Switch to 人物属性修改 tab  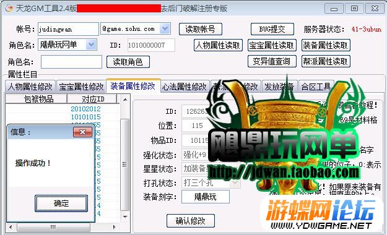30,87
